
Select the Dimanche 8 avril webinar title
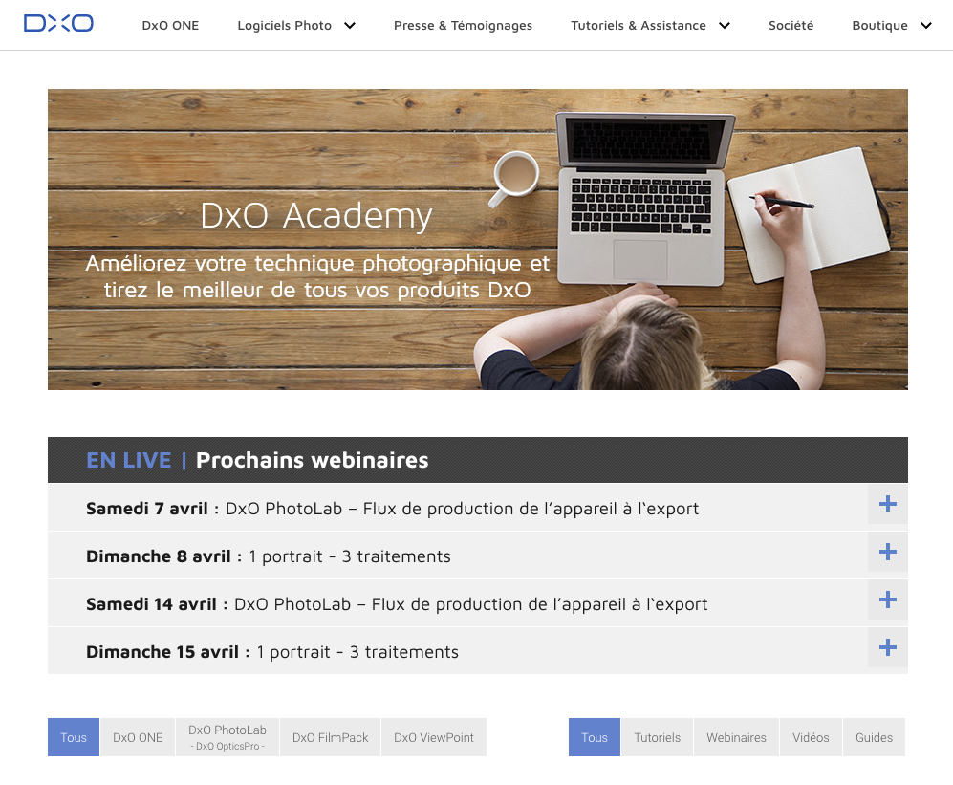click(269, 556)
